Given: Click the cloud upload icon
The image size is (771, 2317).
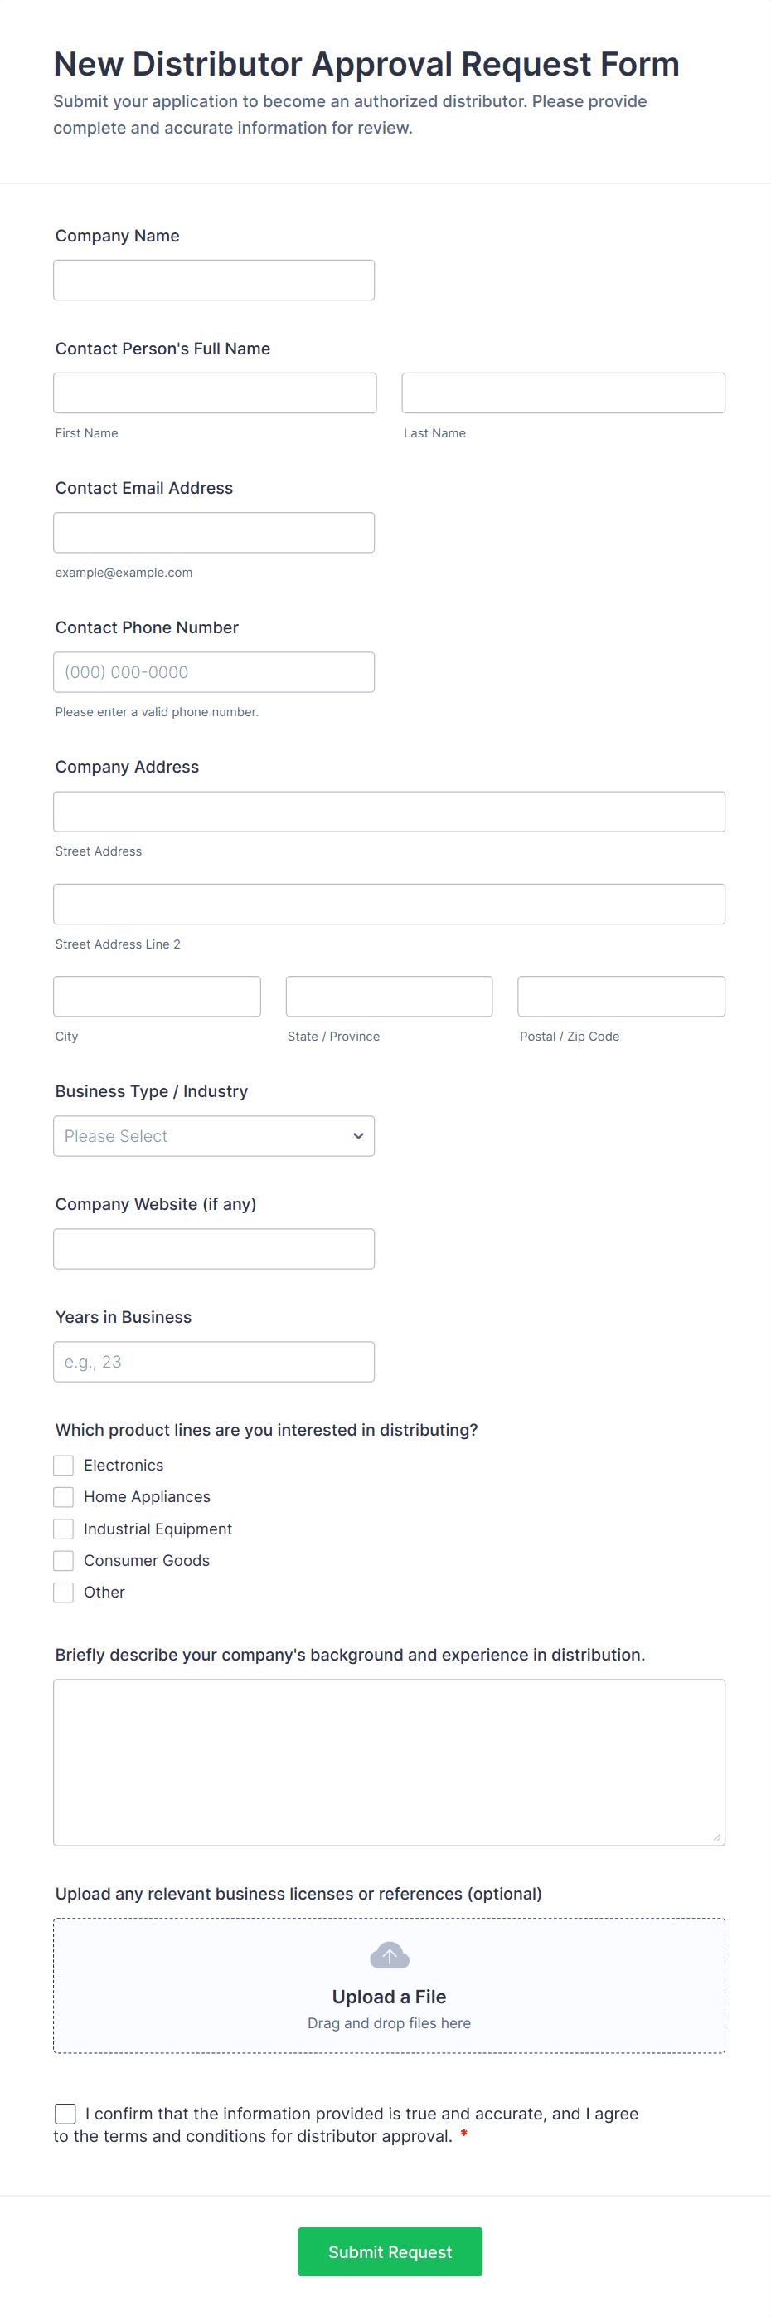Looking at the screenshot, I should pyautogui.click(x=389, y=1954).
